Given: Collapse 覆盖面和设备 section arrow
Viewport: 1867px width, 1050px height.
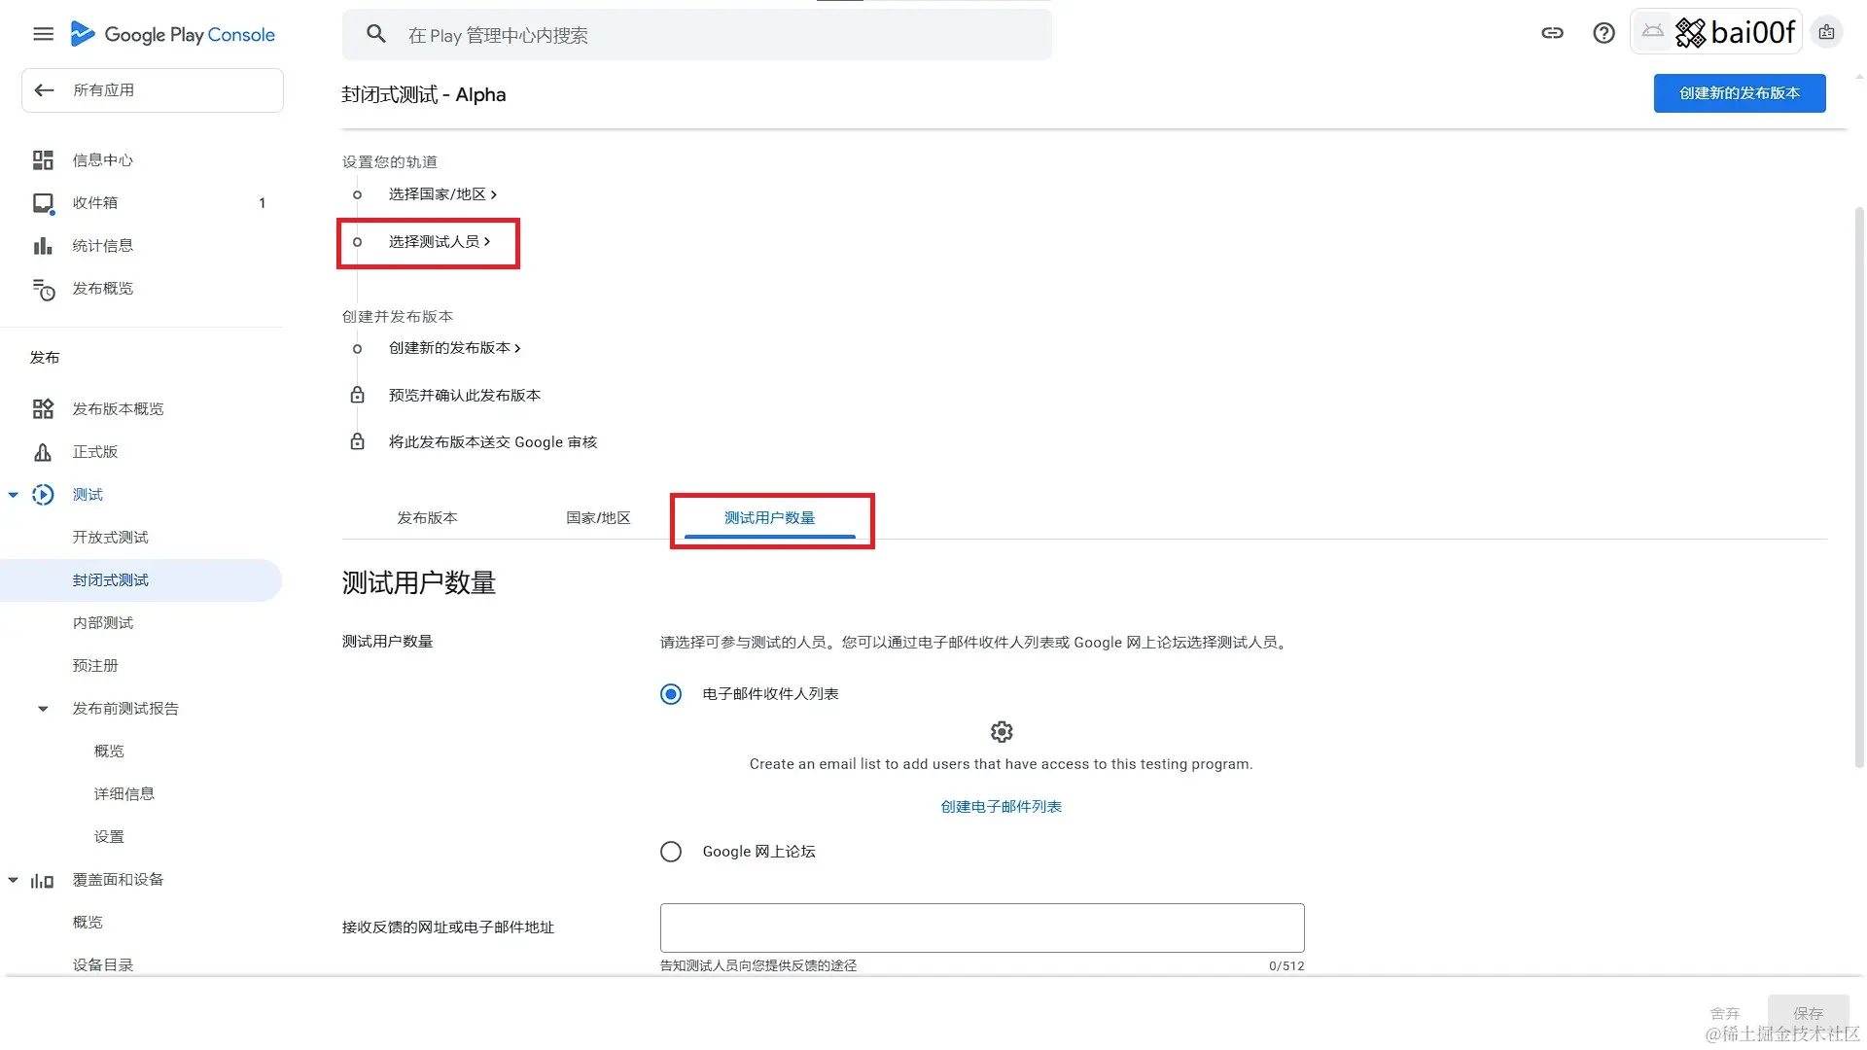Looking at the screenshot, I should point(14,880).
